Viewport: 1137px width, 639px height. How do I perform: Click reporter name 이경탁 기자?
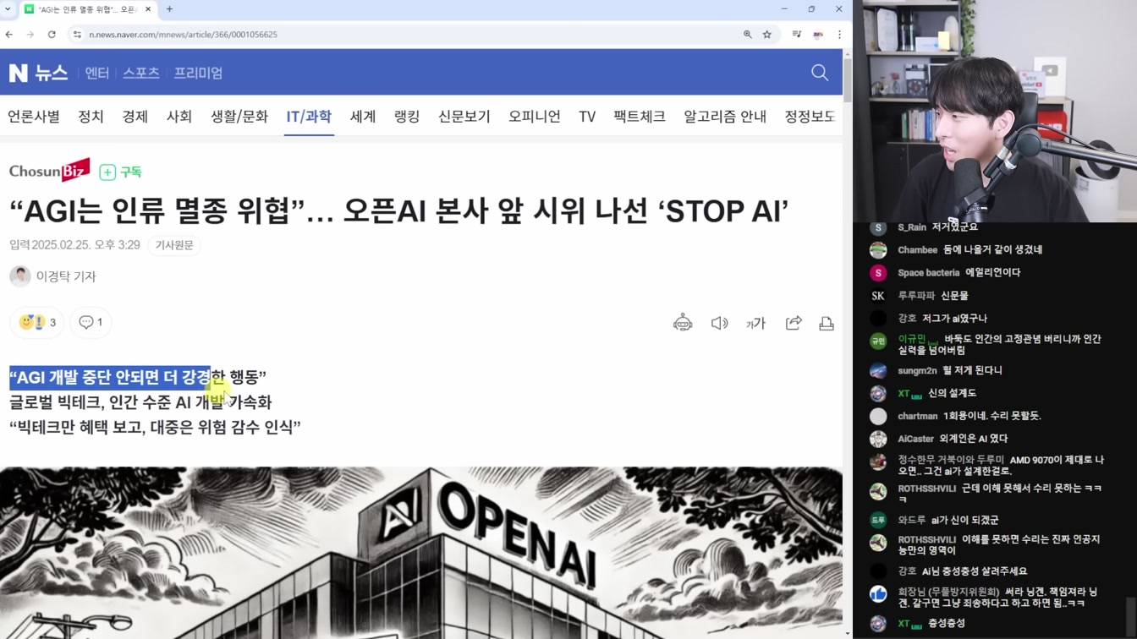[66, 276]
